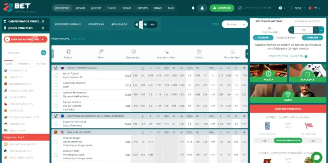Click the search magnifier icon
This screenshot has height=163, width=328.
(x=43, y=53)
